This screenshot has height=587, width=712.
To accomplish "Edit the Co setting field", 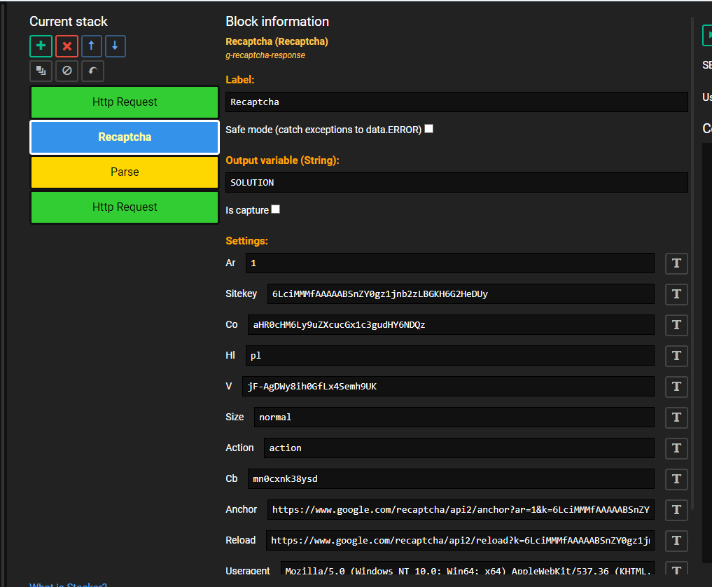I will [x=451, y=325].
